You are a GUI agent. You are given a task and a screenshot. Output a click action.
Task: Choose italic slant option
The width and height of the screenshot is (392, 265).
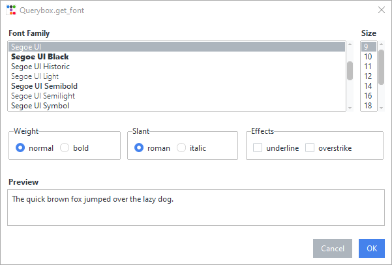(181, 148)
